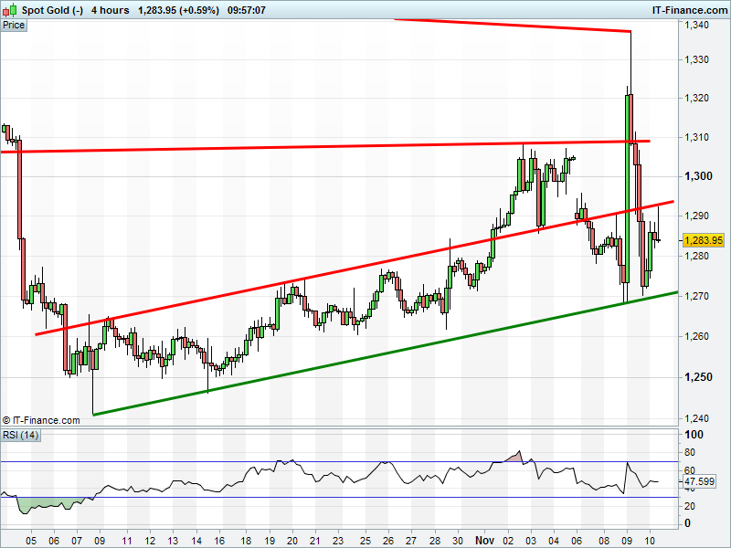Image resolution: width=731 pixels, height=548 pixels.
Task: Click the date label 16 on time axis
Action: tap(219, 541)
